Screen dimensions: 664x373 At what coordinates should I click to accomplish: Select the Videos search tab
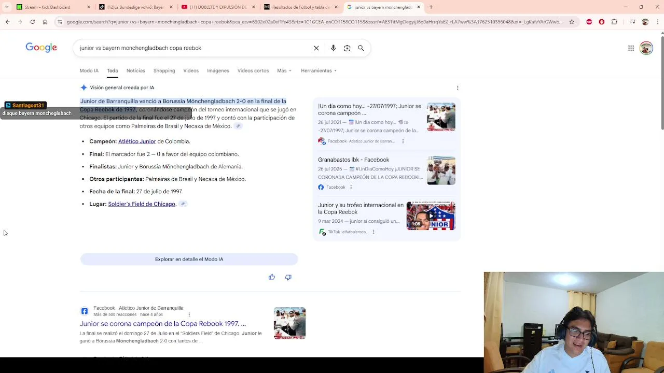tap(191, 70)
